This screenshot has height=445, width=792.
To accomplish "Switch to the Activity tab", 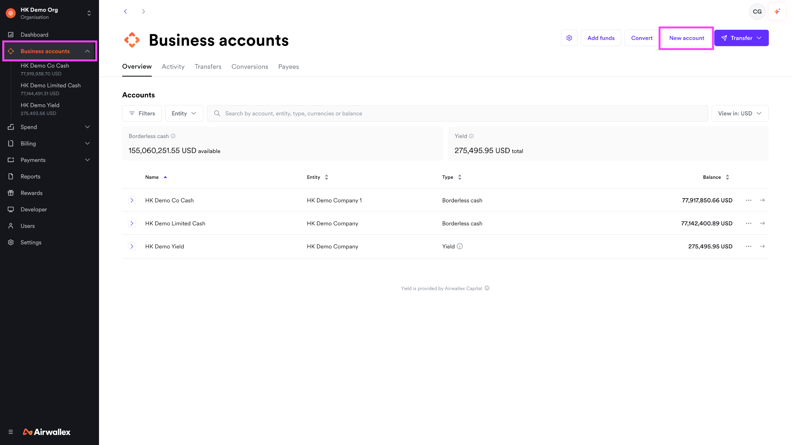I will [x=173, y=67].
